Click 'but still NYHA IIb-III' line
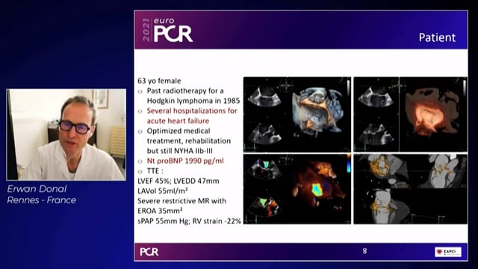478x269 pixels. coord(179,151)
